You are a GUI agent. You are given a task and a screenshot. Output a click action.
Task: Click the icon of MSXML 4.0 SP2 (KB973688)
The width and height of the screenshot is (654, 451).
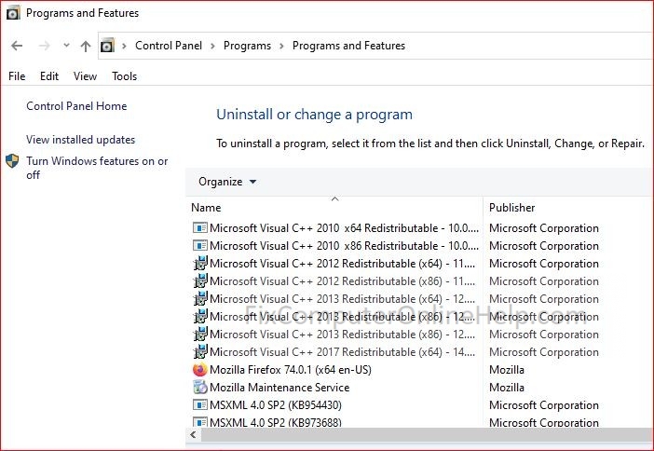pyautogui.click(x=199, y=422)
